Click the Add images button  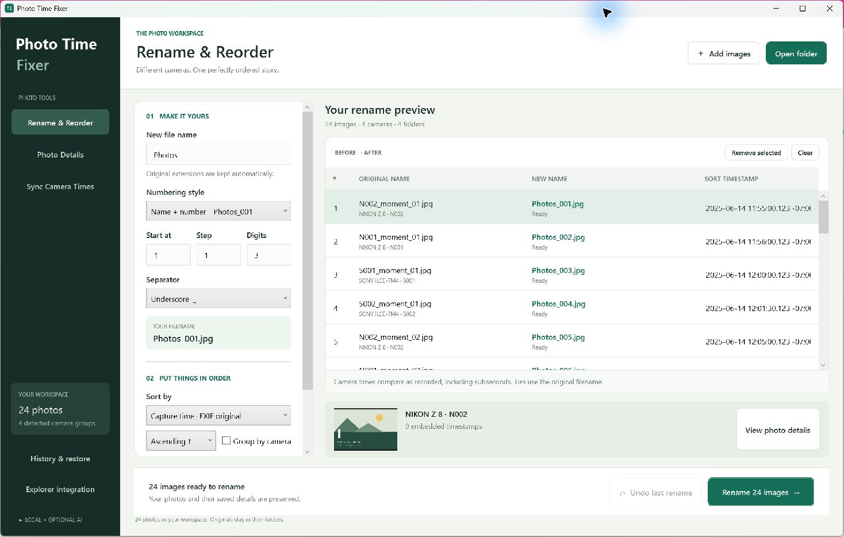pyautogui.click(x=724, y=53)
